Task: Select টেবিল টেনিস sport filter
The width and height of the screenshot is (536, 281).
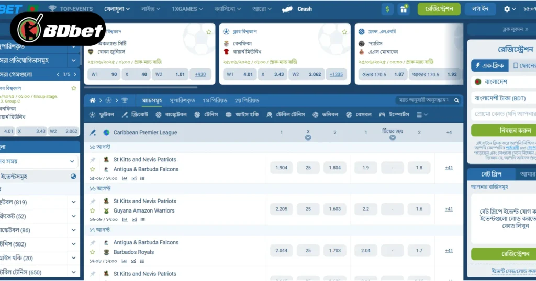Action: click(285, 114)
